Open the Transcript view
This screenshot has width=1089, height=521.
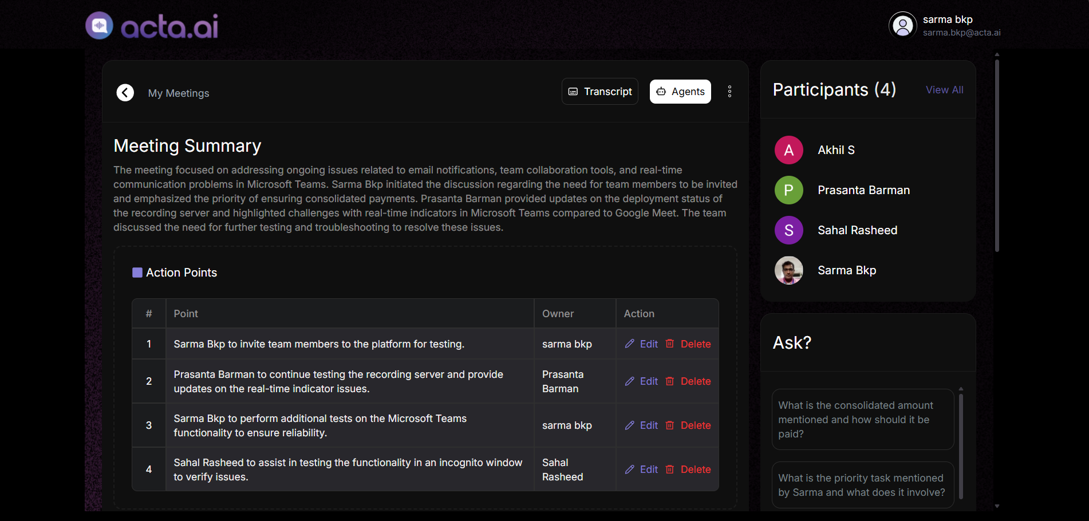(x=599, y=91)
